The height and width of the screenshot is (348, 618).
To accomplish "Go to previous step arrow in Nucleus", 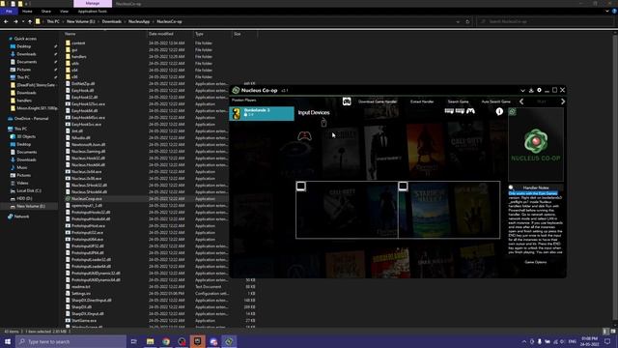I will pyautogui.click(x=521, y=101).
